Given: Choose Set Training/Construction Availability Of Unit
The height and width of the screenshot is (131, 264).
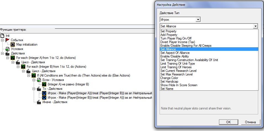Looking at the screenshot, I should (209, 60).
